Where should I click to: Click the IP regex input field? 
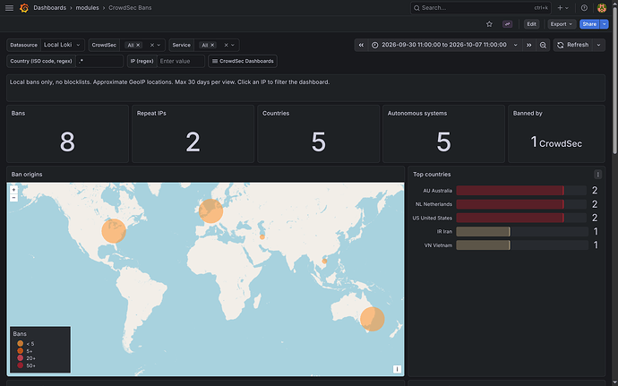tap(181, 61)
